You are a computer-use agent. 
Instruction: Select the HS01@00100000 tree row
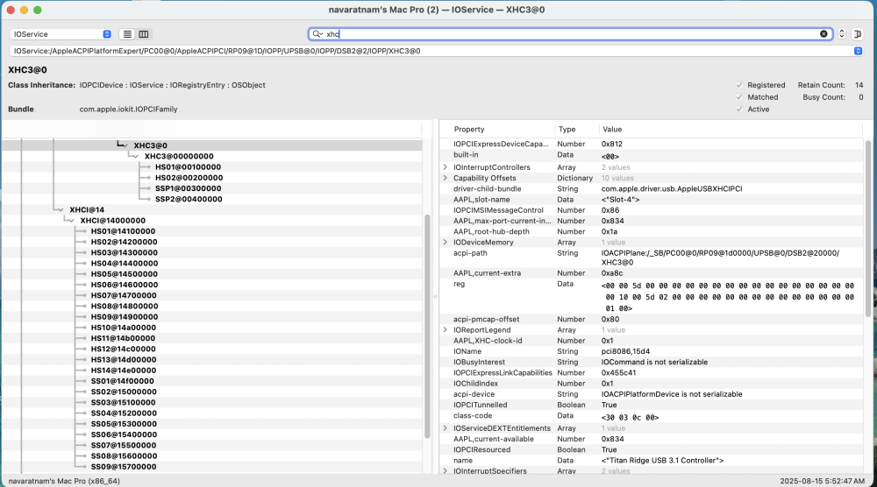pyautogui.click(x=211, y=167)
